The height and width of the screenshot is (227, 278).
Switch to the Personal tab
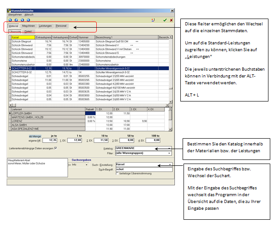[x=61, y=26]
